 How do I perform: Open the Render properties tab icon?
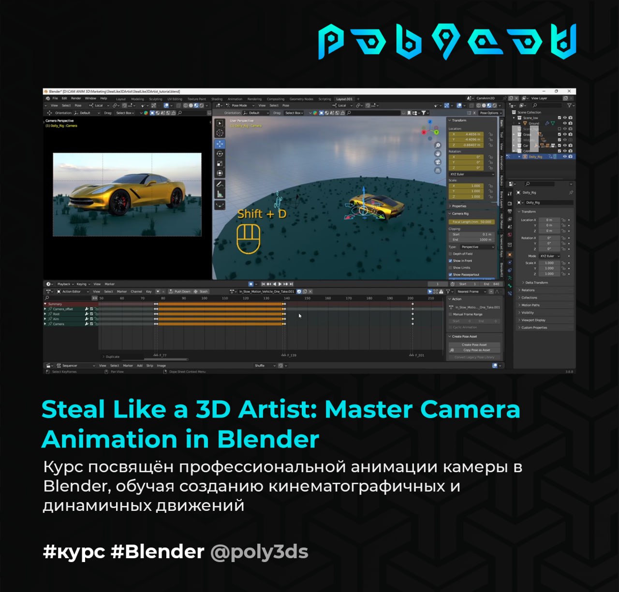510,202
